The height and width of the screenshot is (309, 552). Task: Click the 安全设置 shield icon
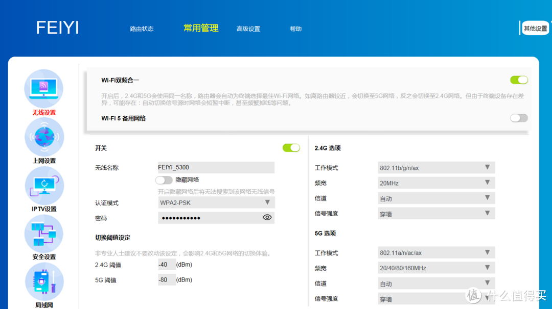[x=44, y=233]
